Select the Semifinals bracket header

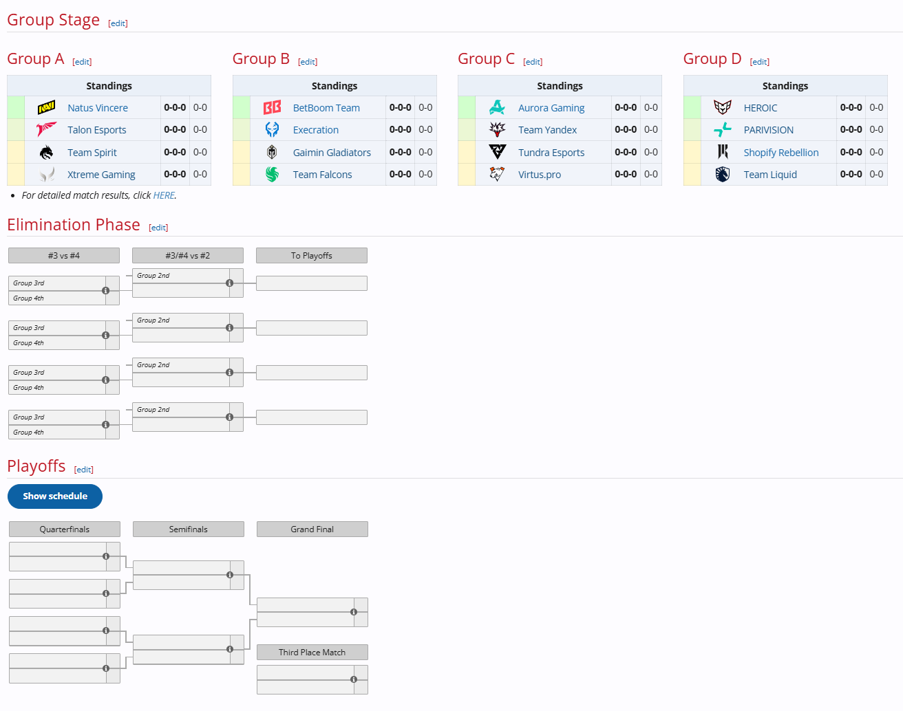tap(189, 529)
